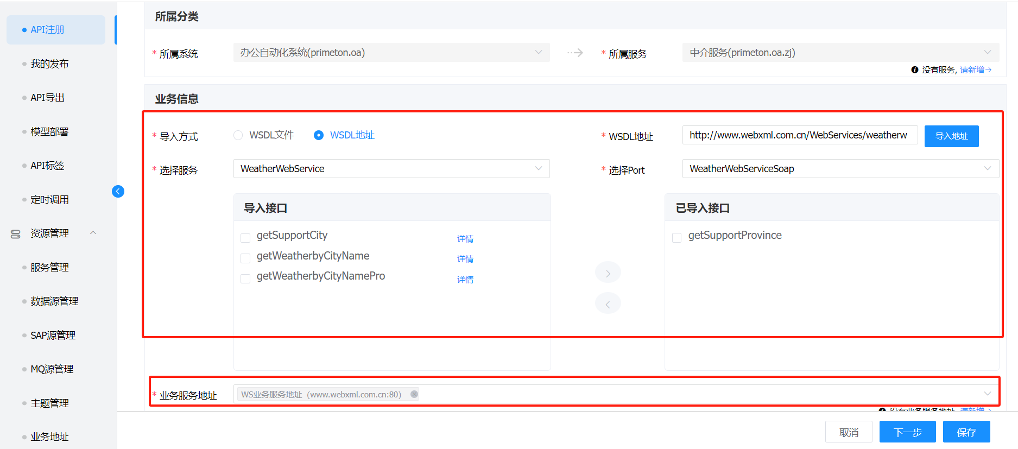This screenshot has width=1018, height=449.
Task: Select the WSDL文件 radio option
Action: click(238, 135)
